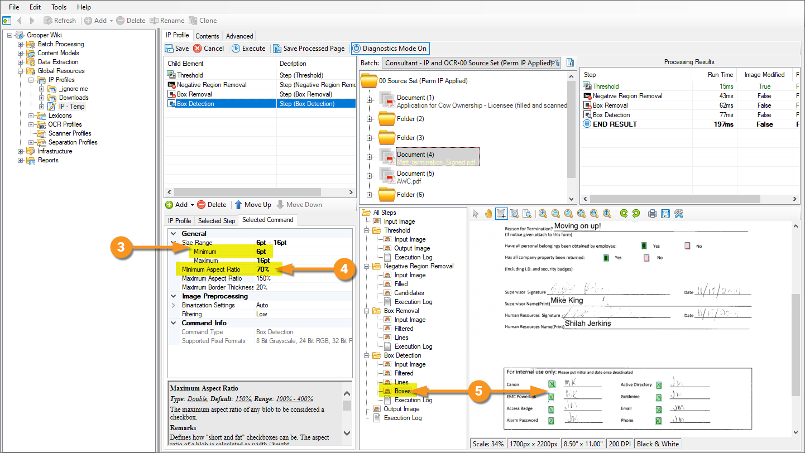
Task: Open the Tools menu
Action: 59,7
